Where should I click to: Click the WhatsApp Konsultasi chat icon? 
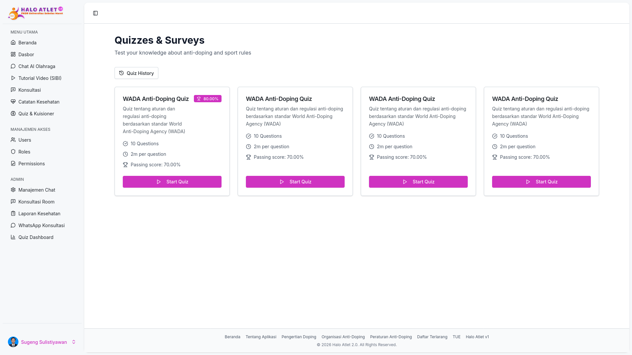13,225
